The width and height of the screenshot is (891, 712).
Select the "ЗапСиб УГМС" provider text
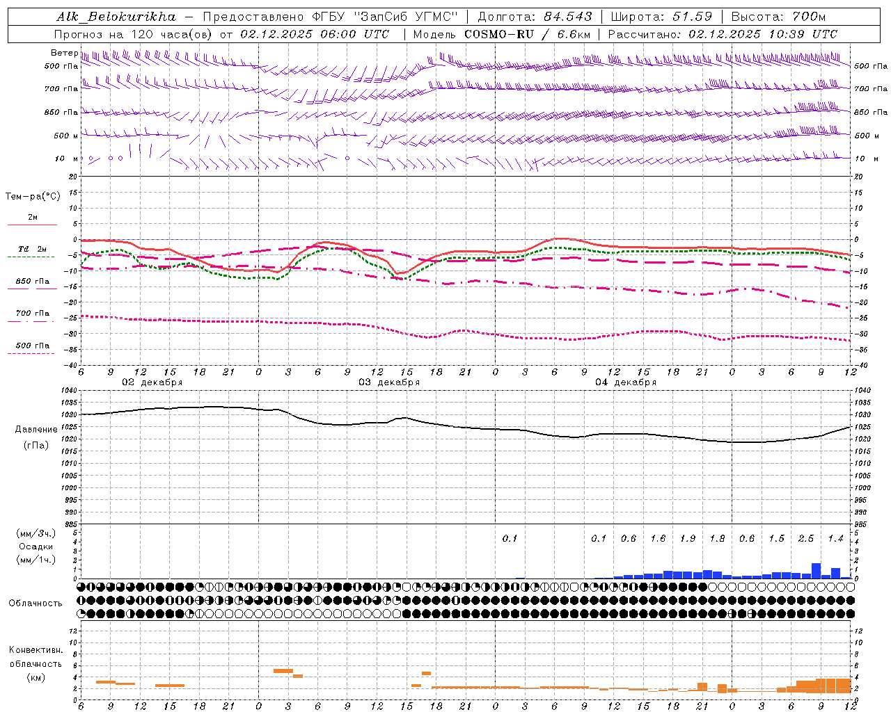tap(407, 17)
